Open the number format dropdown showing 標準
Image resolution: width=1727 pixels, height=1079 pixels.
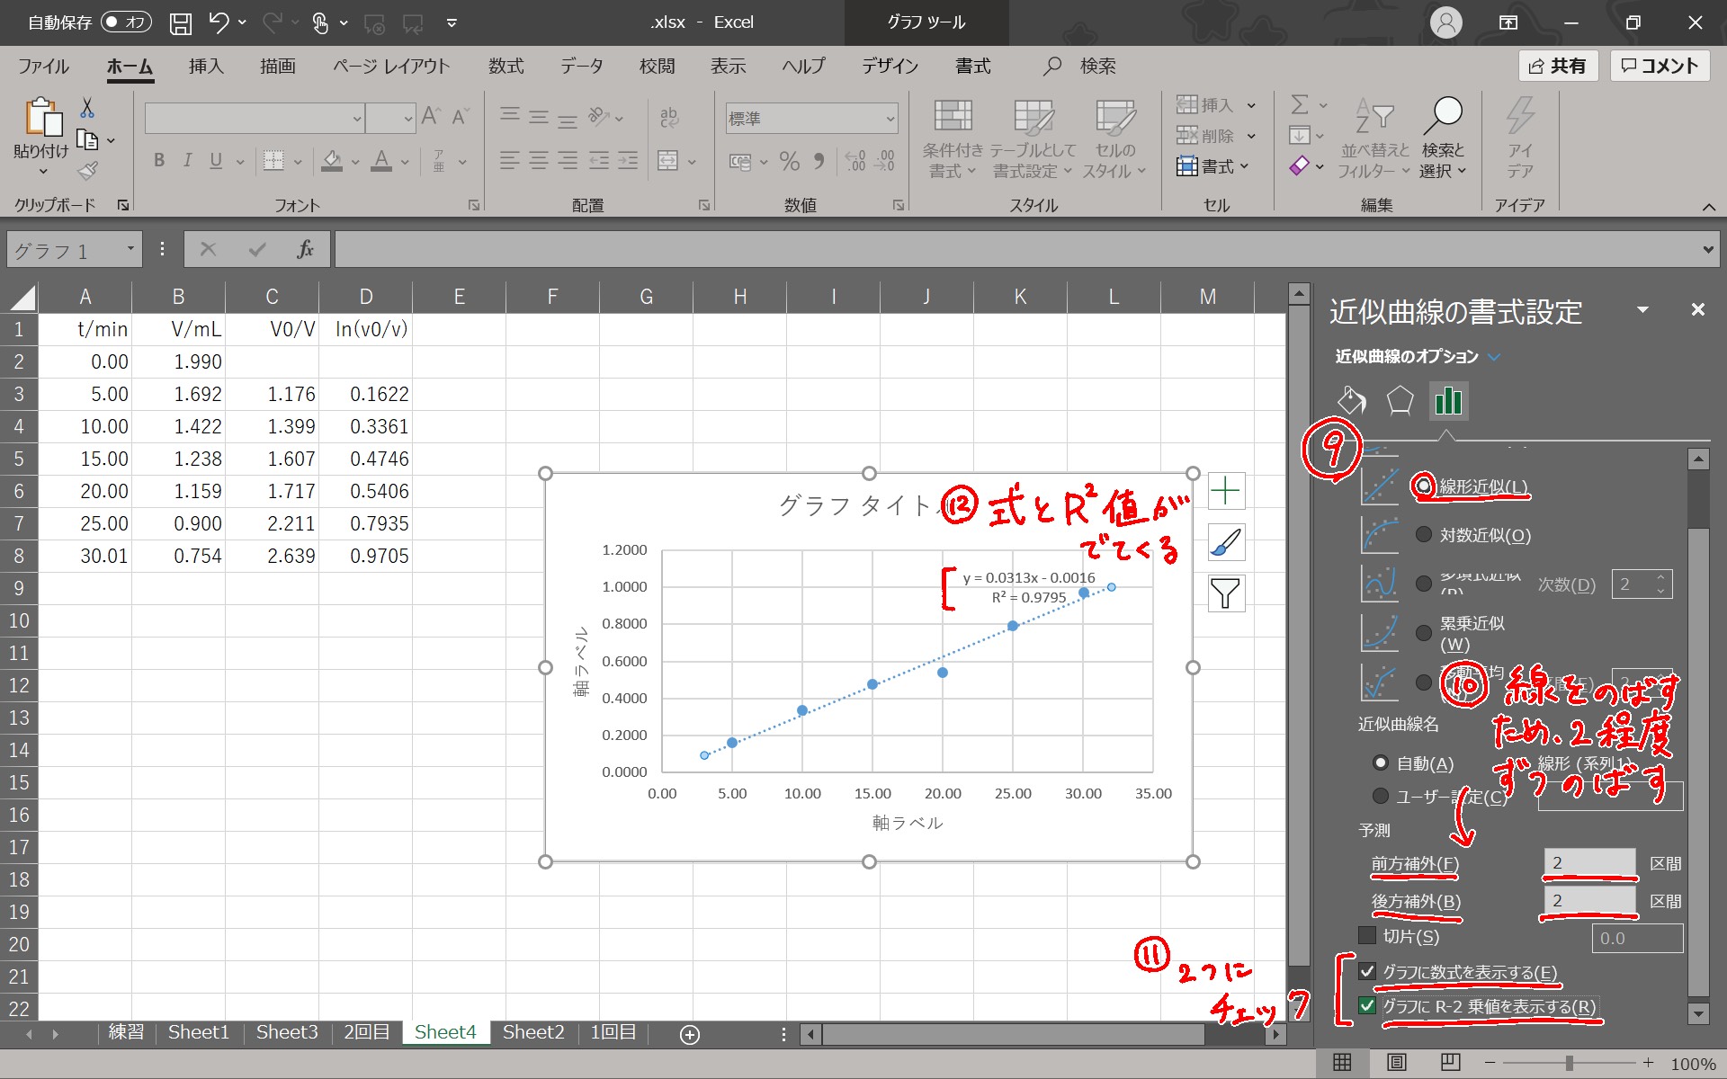tap(890, 119)
